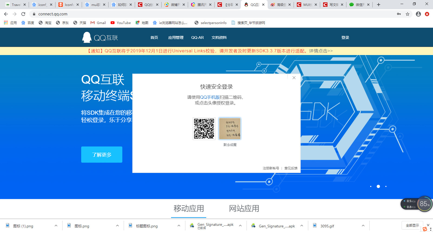Open 应用管理 in the navigation bar
This screenshot has height=232, width=433.
pos(176,37)
